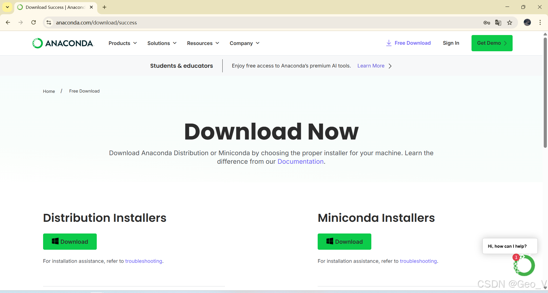Select the Download Success browser tab
The height and width of the screenshot is (293, 548).
(55, 7)
